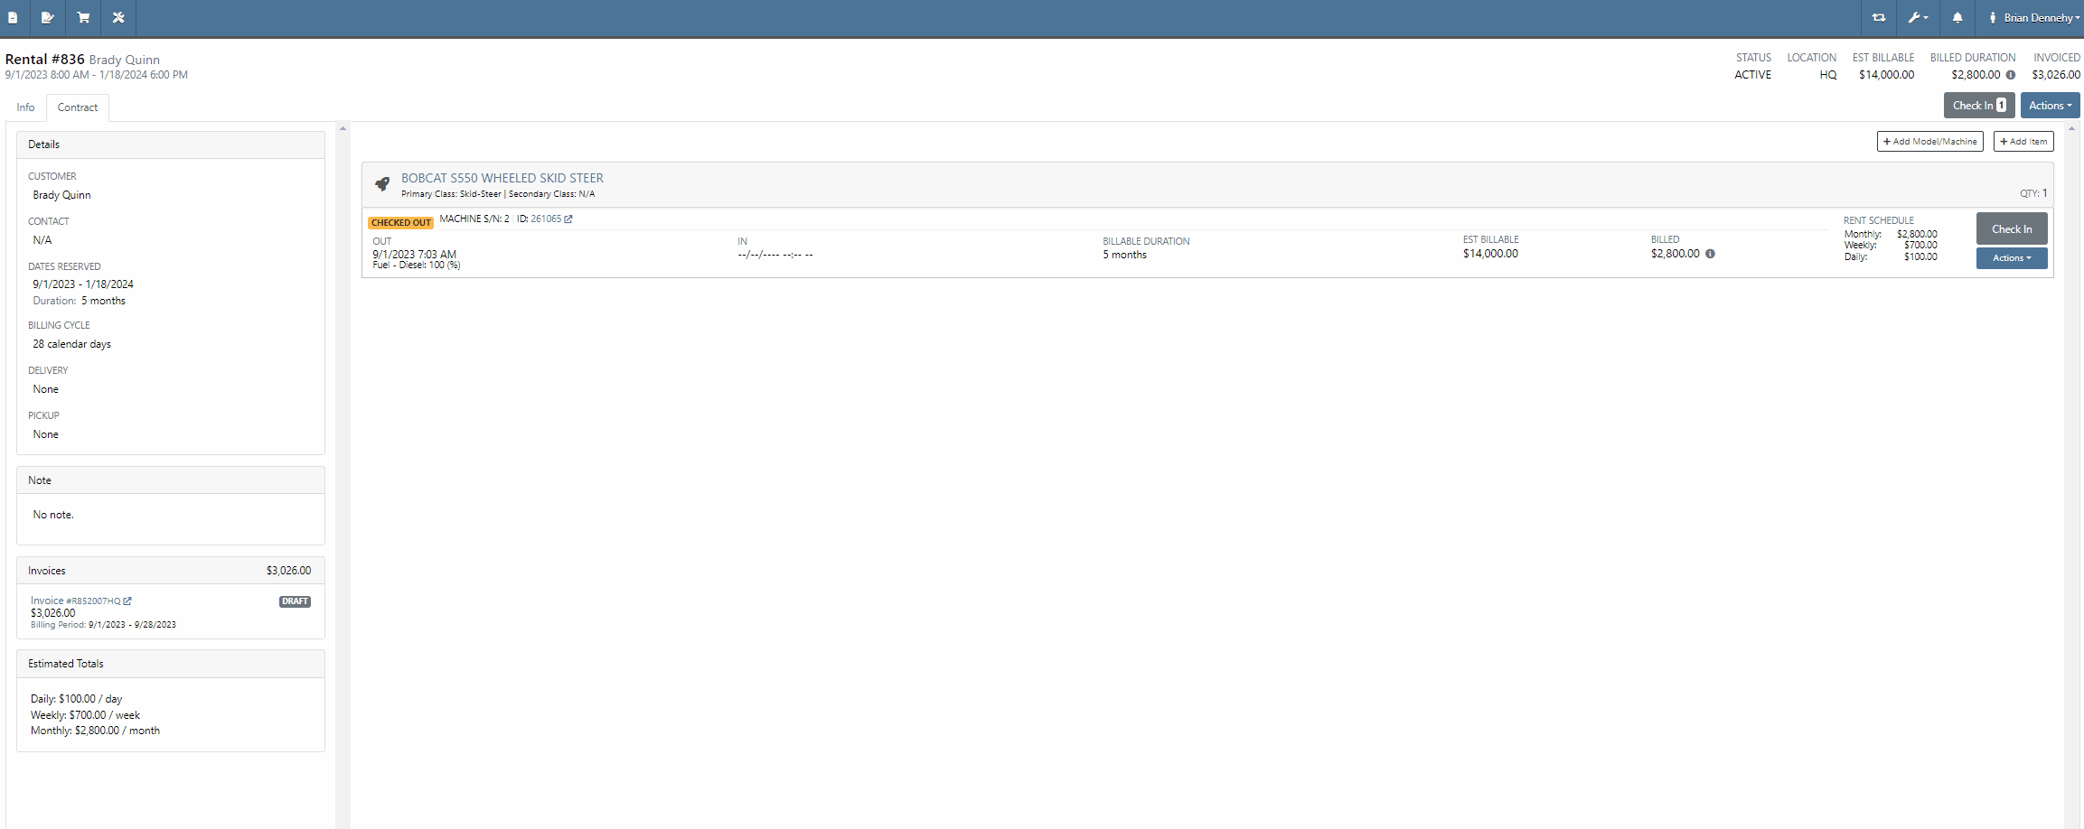The height and width of the screenshot is (829, 2084).
Task: Open external link icon next to ID 261065
Action: coord(568,219)
